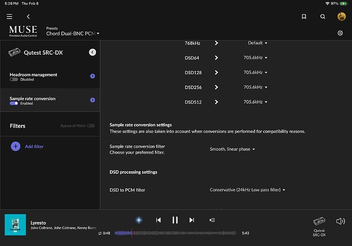Click the Add filter plus icon

pos(15,146)
